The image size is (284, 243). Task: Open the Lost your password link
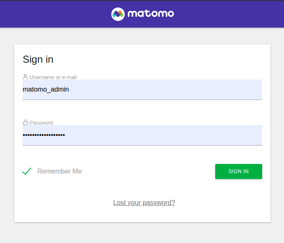pos(144,203)
